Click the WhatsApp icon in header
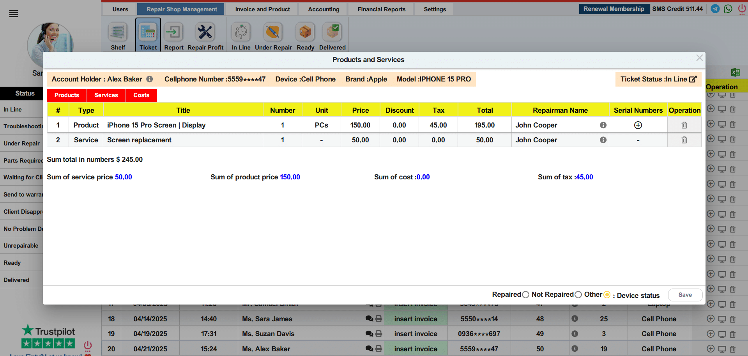Screen dimensions: 748x356 728,9
